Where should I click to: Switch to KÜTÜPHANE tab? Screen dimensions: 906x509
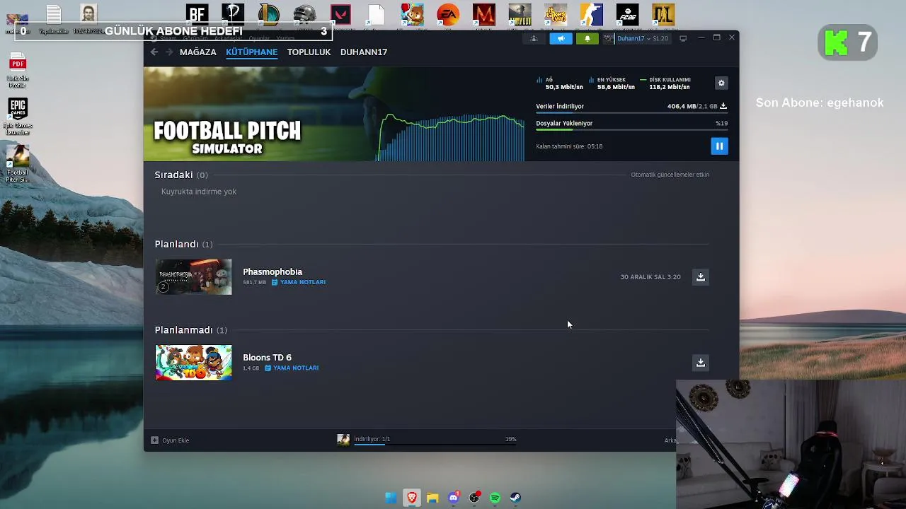[251, 52]
